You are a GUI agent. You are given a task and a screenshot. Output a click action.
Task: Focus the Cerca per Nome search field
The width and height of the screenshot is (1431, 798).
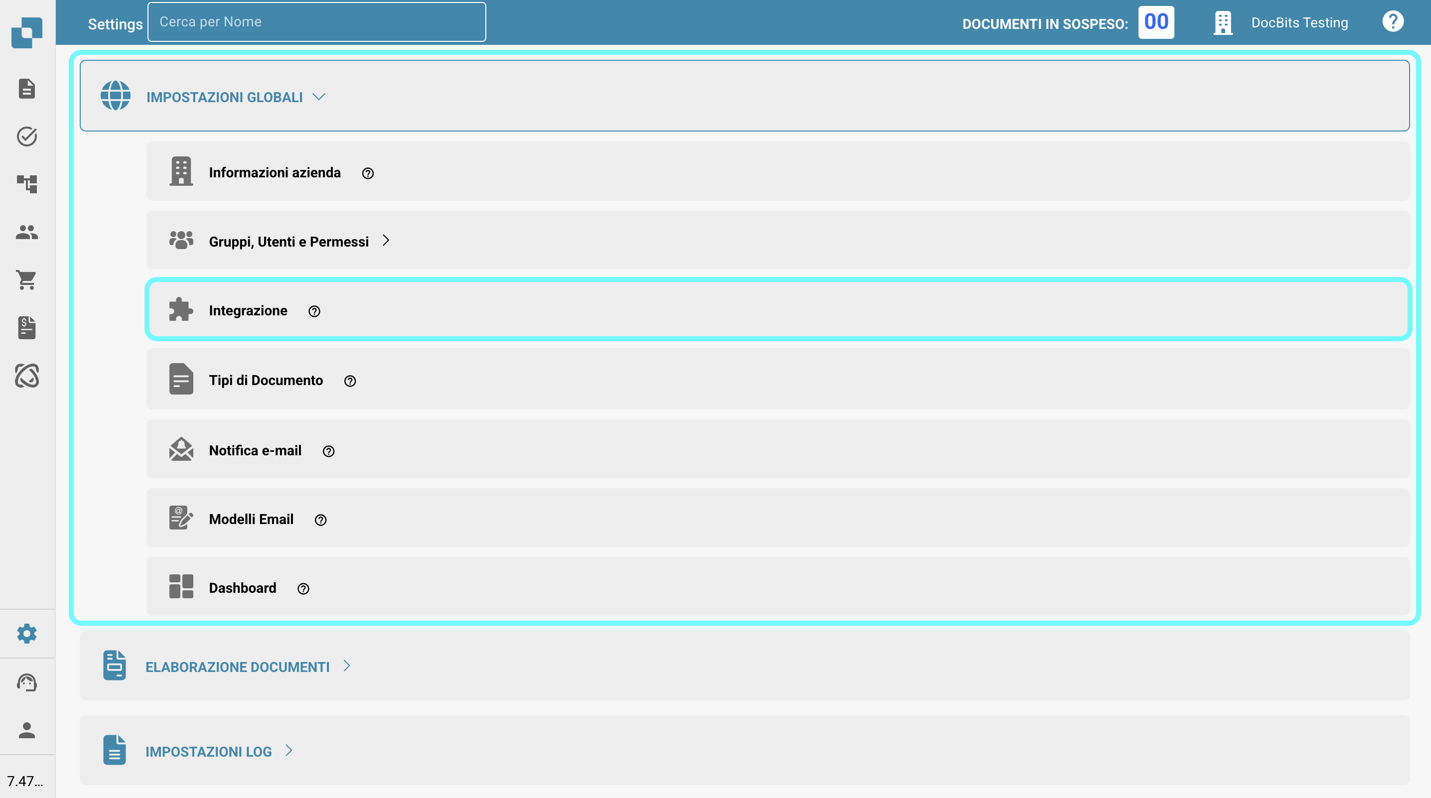316,22
